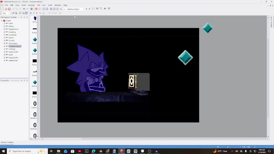Screen dimensions: 274x154
Task: Run the application with the red circle icon
Action: coord(36,9)
